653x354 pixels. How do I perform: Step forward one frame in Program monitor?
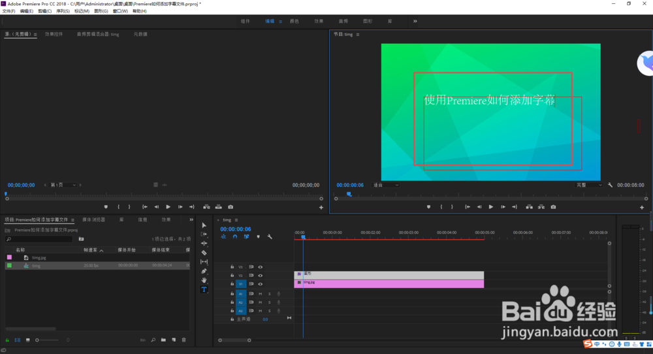click(503, 207)
